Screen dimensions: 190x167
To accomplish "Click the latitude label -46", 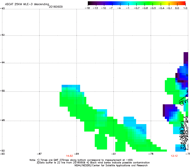I will (2, 91).
